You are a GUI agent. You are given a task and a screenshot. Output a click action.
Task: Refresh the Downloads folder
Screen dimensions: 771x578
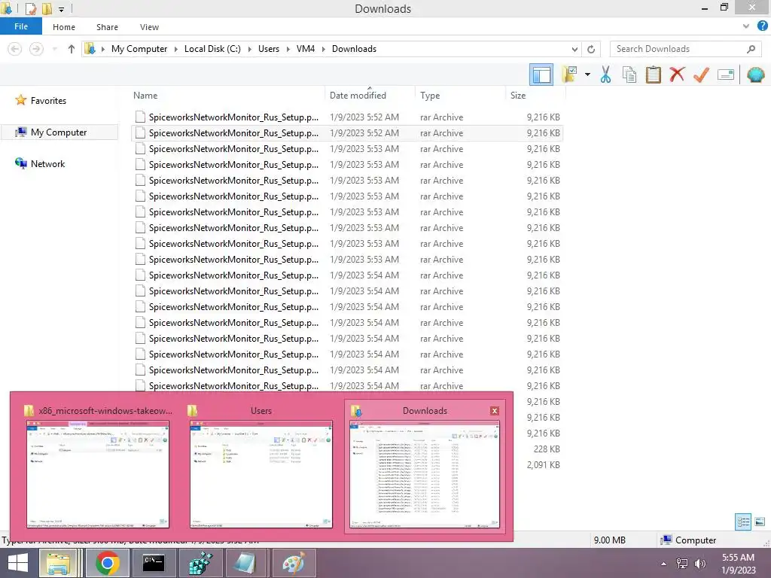pyautogui.click(x=591, y=49)
